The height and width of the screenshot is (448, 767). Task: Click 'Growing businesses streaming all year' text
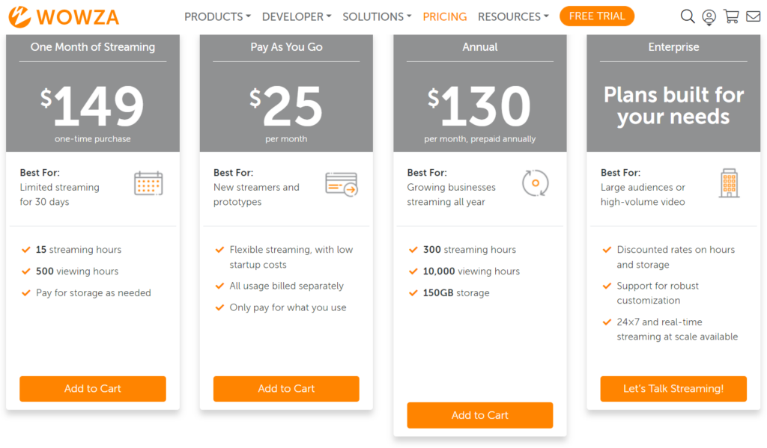(451, 194)
